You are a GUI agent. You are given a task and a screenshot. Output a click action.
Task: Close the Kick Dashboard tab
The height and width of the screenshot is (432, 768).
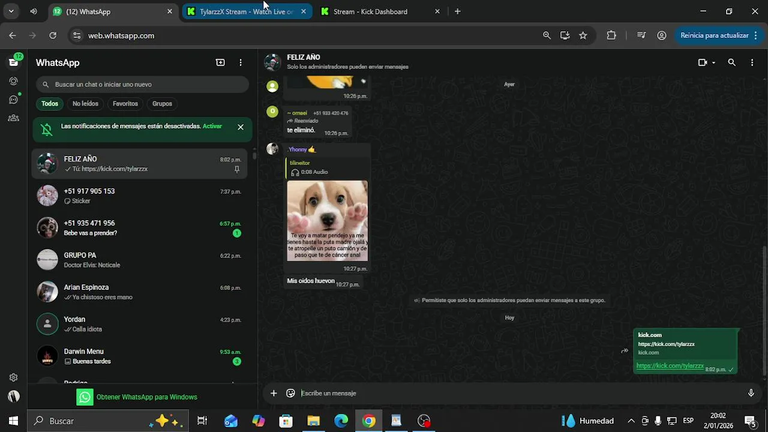[x=437, y=11]
